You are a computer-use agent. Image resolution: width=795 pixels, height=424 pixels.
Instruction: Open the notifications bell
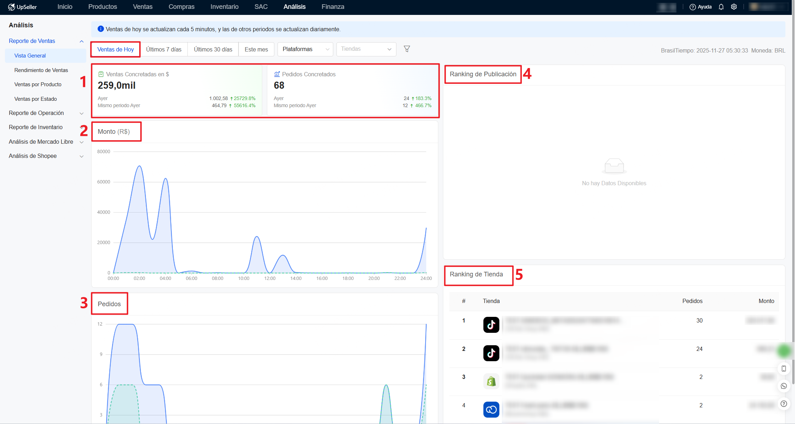point(721,7)
